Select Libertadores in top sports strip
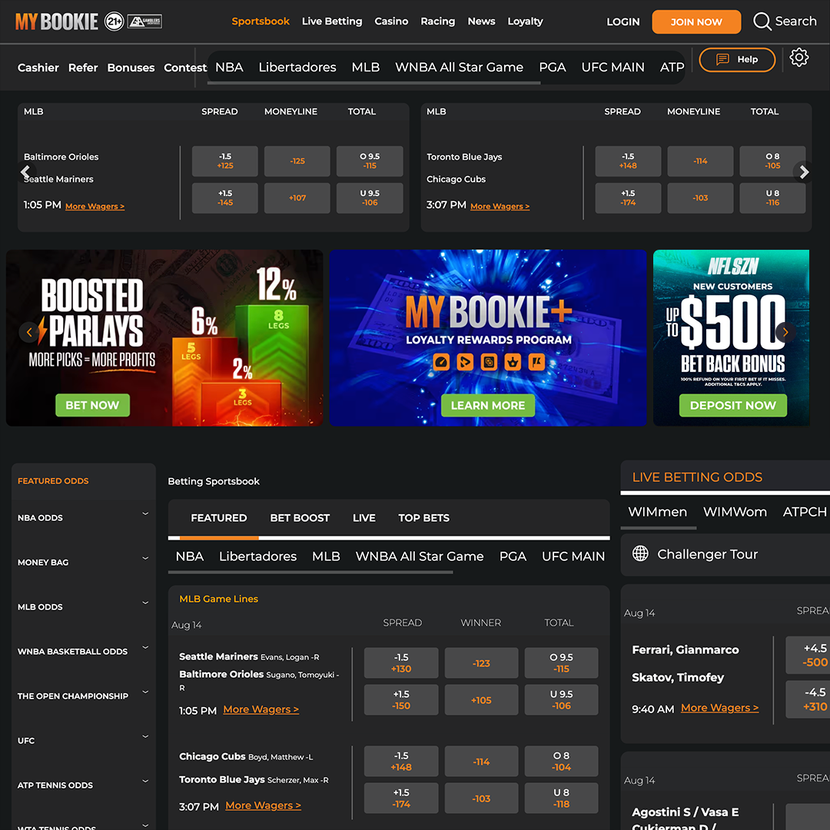The width and height of the screenshot is (830, 830). tap(297, 67)
